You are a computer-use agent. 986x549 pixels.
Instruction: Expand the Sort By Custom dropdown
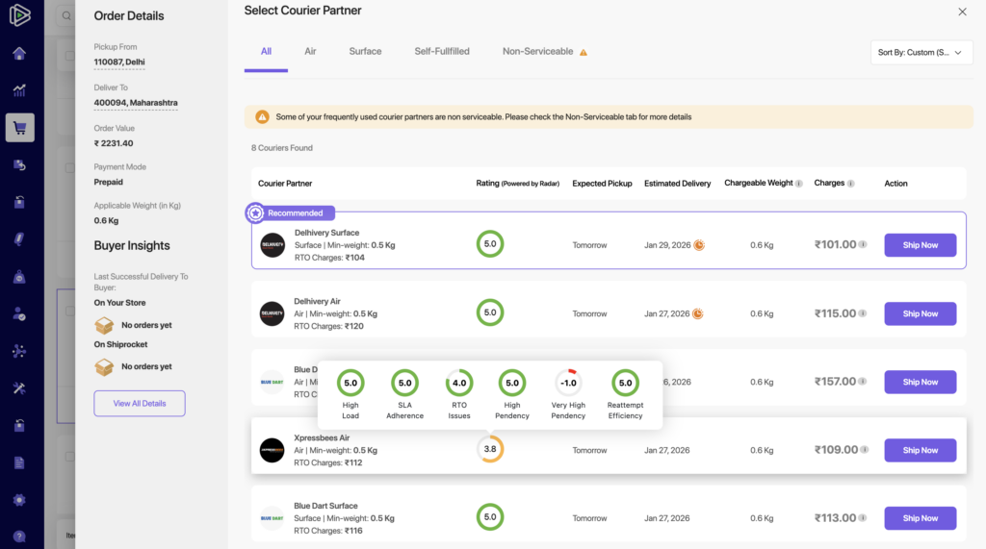(921, 53)
